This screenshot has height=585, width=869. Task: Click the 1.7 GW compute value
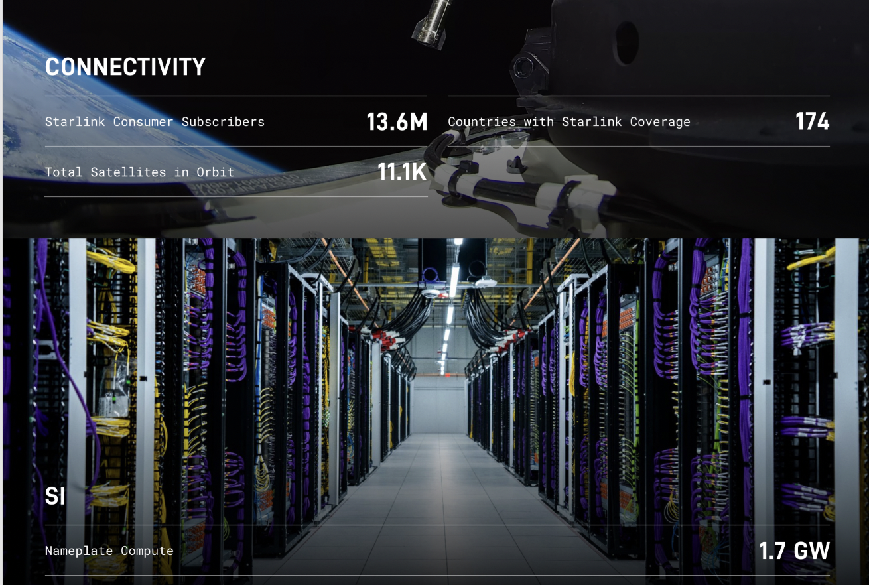(x=794, y=551)
